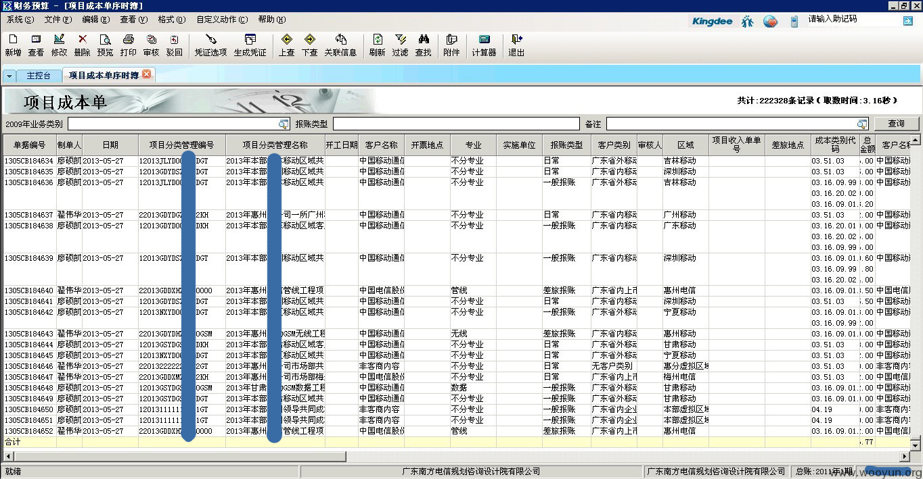Screen dimensions: 923x479
Task: Click the vertical scrollbar up arrow
Action: click(x=915, y=141)
